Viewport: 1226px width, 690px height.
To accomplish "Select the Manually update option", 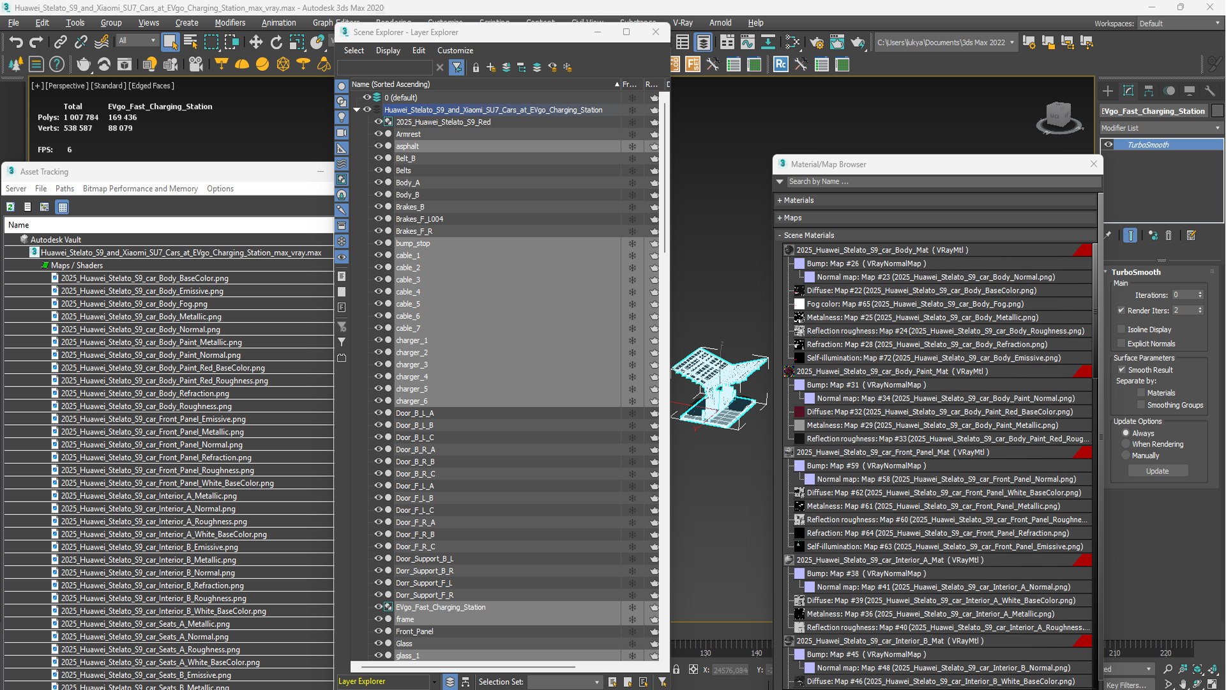I will [1126, 456].
